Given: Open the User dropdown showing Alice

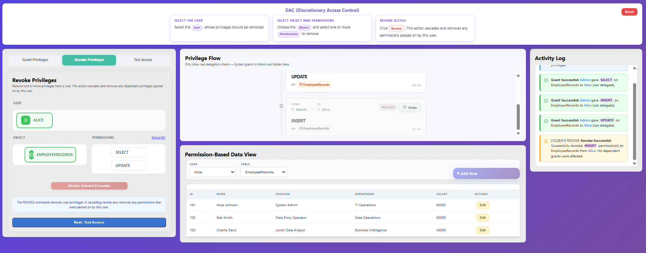Looking at the screenshot, I should click(x=213, y=172).
